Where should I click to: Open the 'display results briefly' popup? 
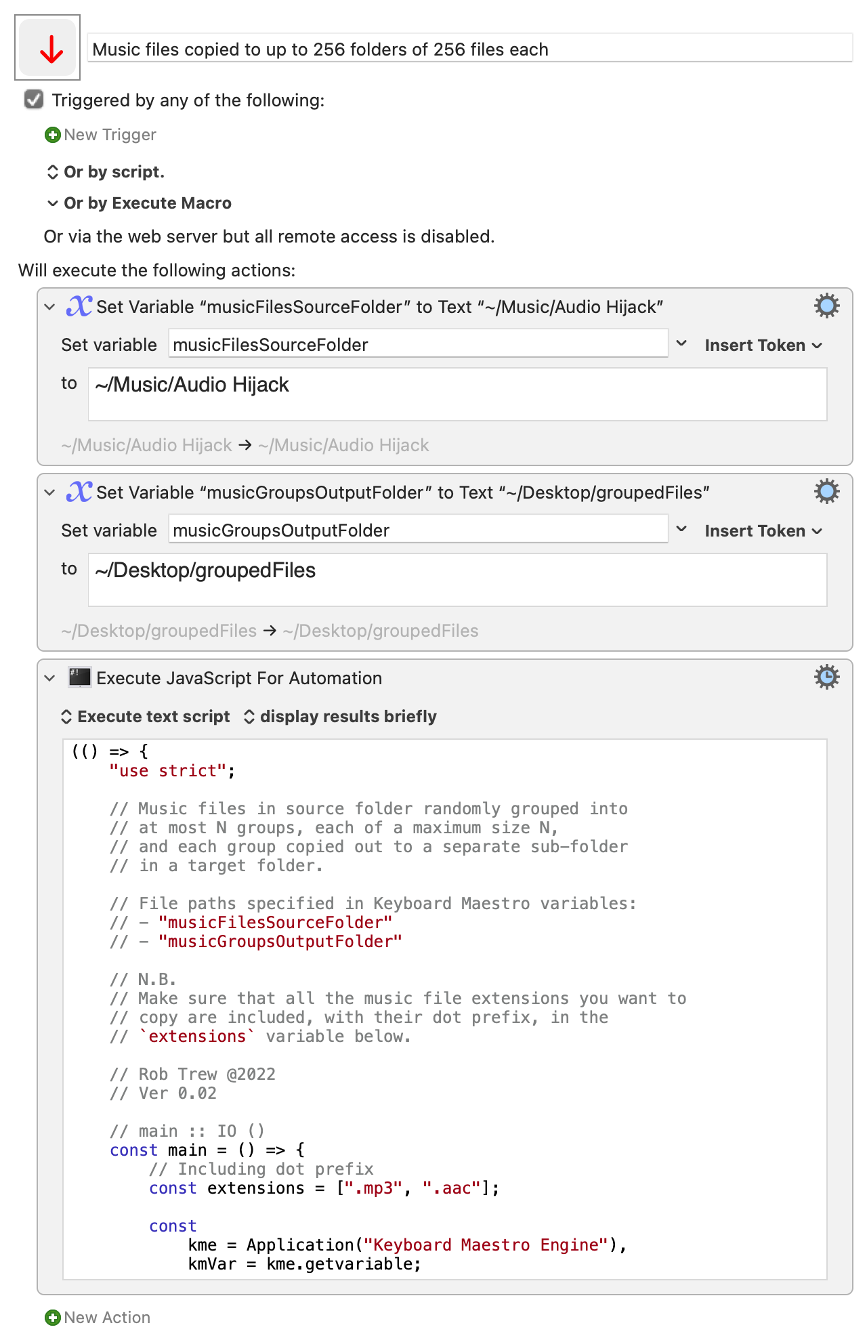pyautogui.click(x=340, y=717)
